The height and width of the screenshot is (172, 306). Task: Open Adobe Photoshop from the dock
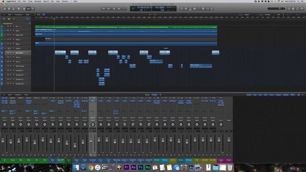coord(141,167)
